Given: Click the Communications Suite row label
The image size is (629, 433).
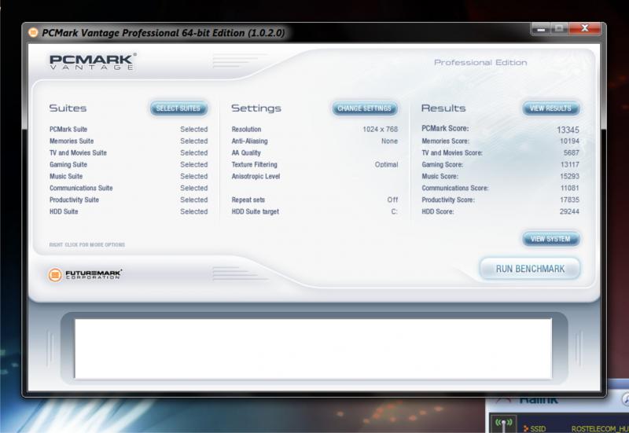Looking at the screenshot, I should point(81,188).
